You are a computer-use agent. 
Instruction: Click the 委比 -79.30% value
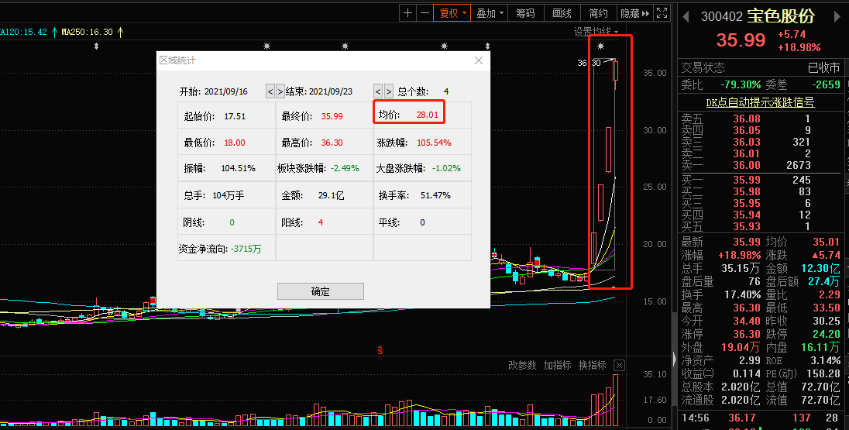point(741,84)
